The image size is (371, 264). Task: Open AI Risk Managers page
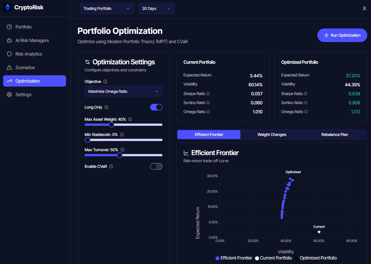point(34,40)
